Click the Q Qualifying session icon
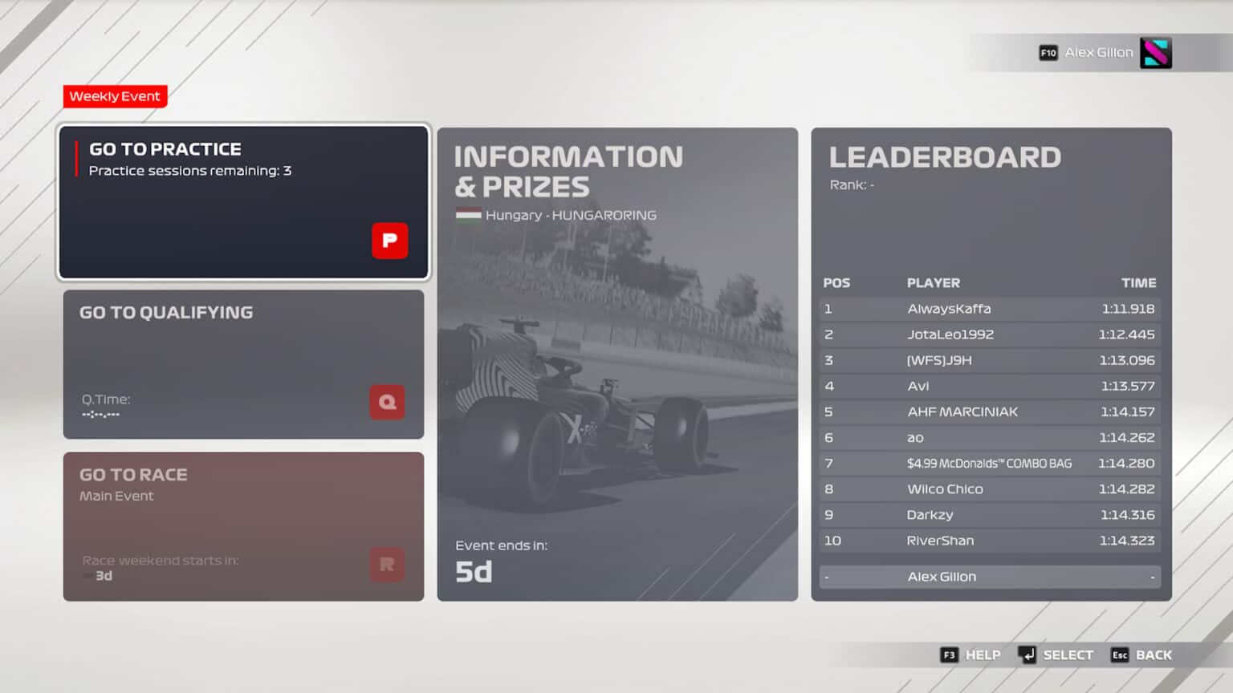 (387, 402)
